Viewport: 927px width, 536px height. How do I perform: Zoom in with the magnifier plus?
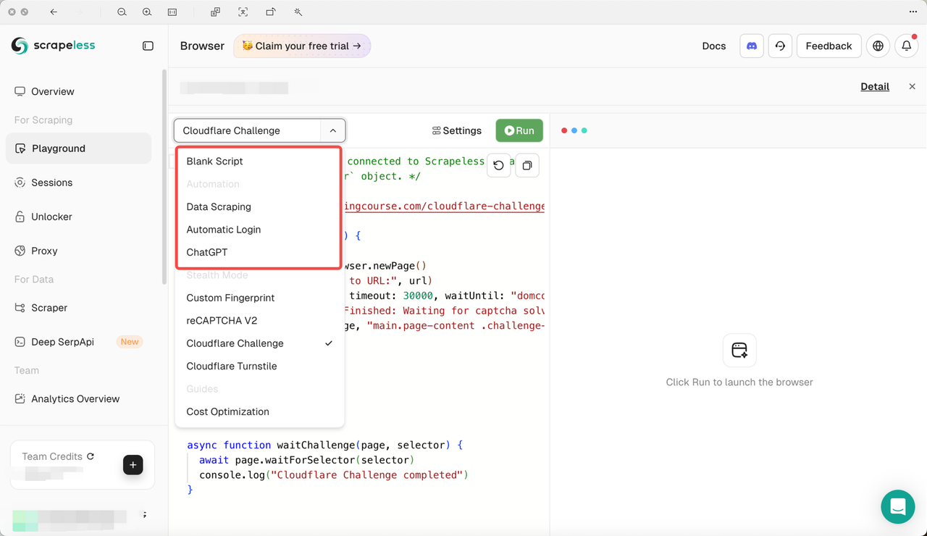pyautogui.click(x=147, y=12)
